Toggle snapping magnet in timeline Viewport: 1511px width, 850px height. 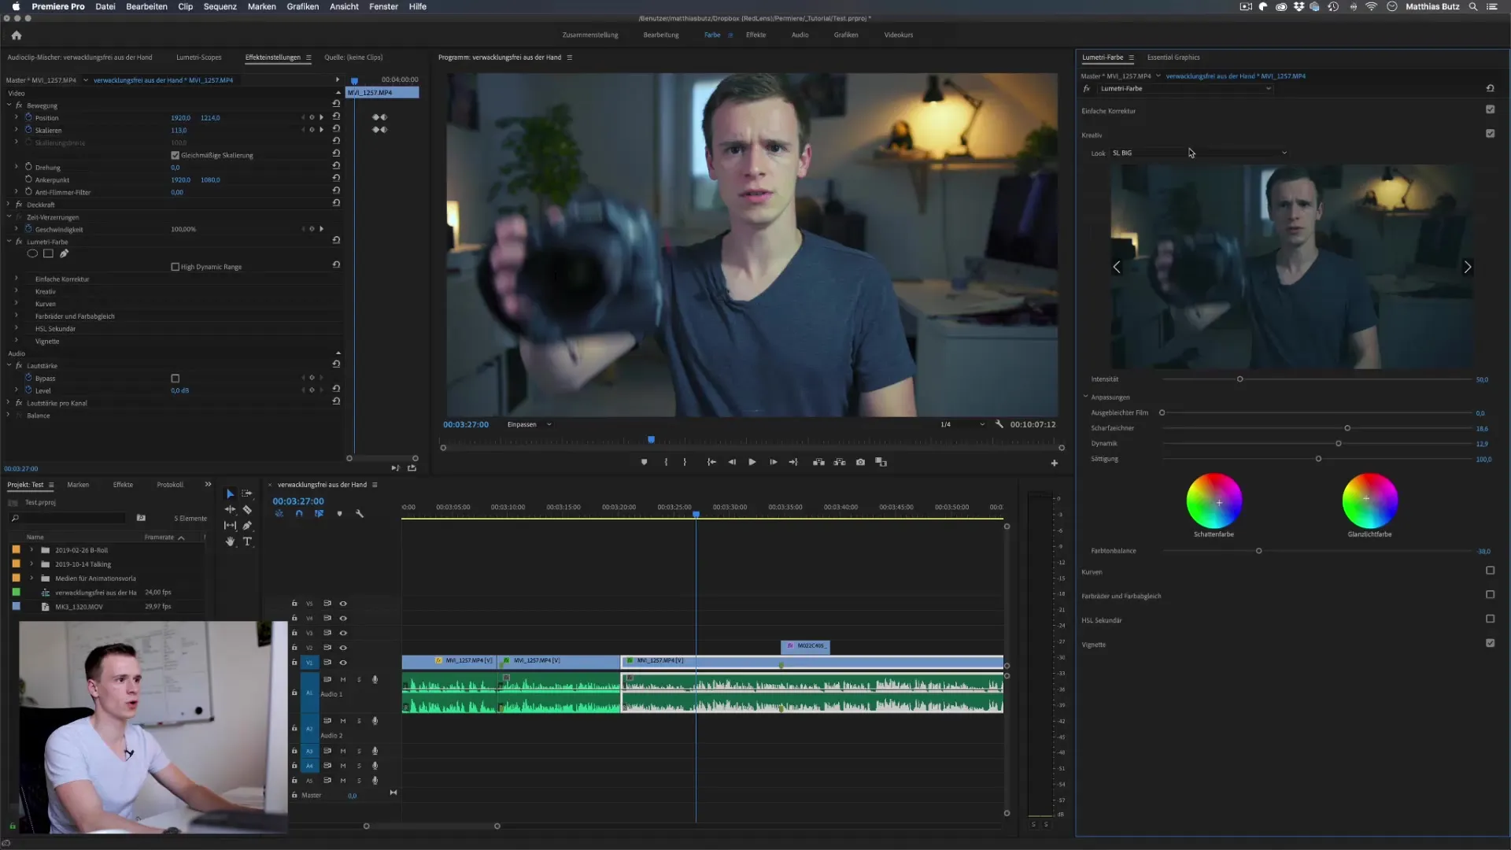pyautogui.click(x=299, y=513)
